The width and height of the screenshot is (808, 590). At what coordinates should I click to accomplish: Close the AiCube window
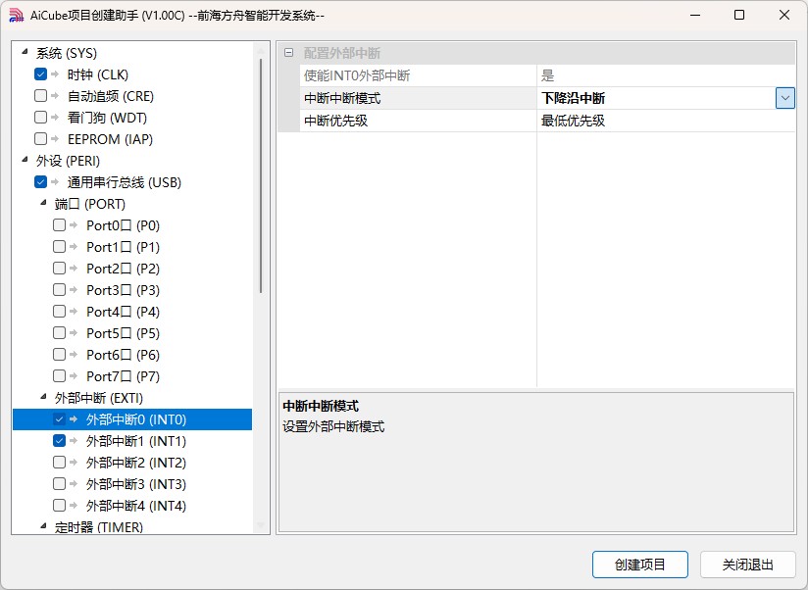click(784, 15)
